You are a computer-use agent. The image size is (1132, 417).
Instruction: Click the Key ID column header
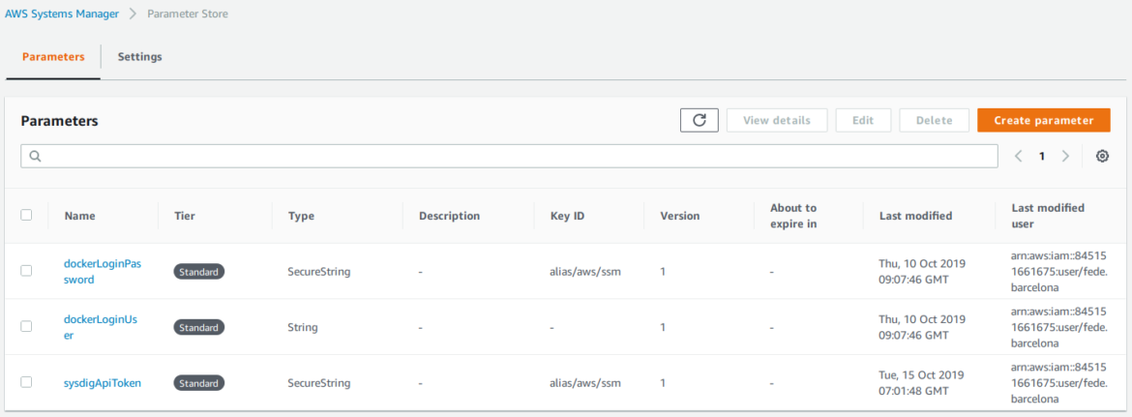coord(567,216)
